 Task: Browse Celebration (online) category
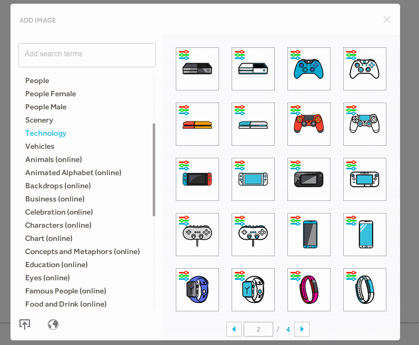click(59, 212)
